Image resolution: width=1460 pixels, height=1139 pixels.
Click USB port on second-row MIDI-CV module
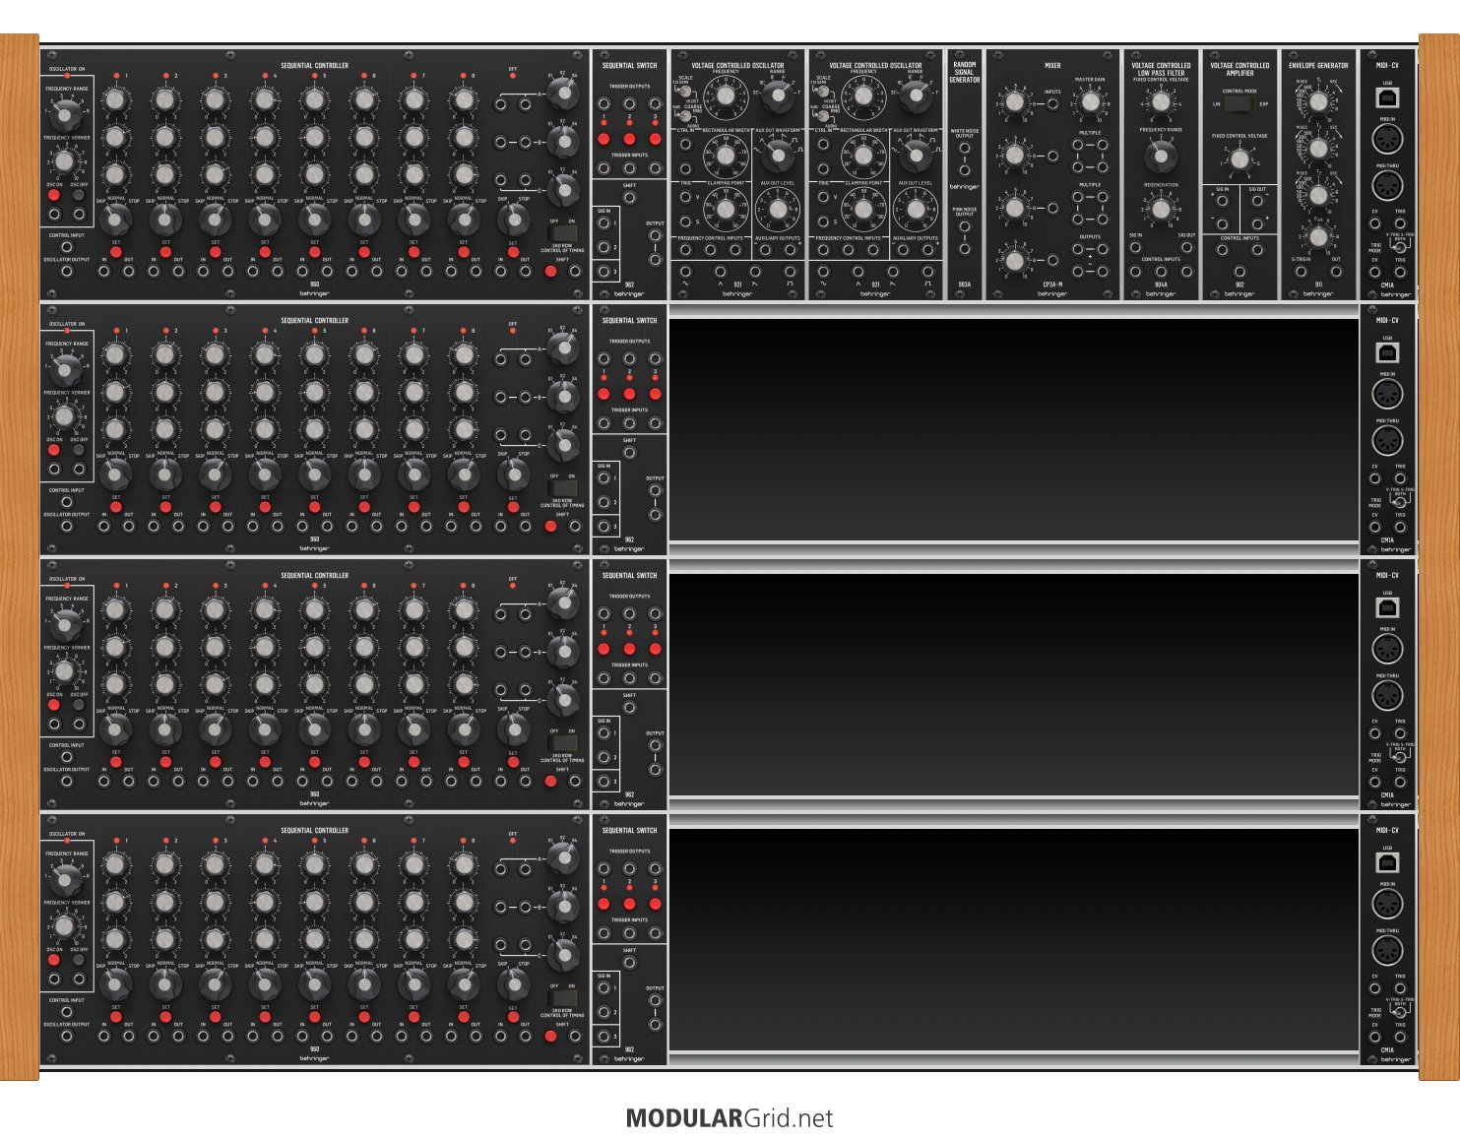pyautogui.click(x=1387, y=352)
